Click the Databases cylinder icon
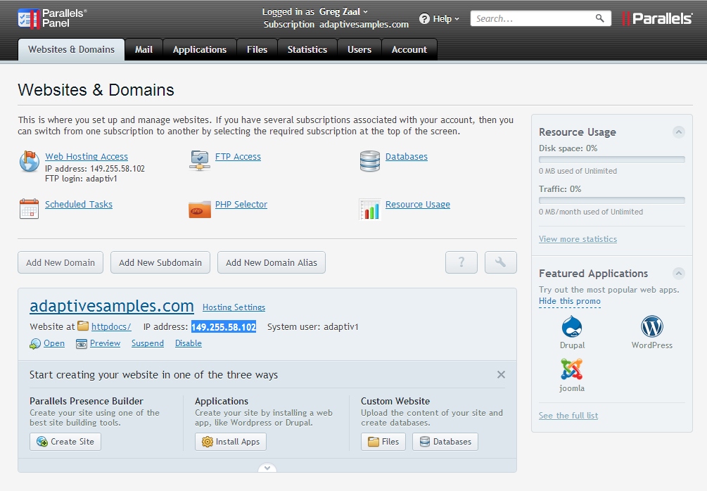The image size is (707, 491). tap(370, 161)
